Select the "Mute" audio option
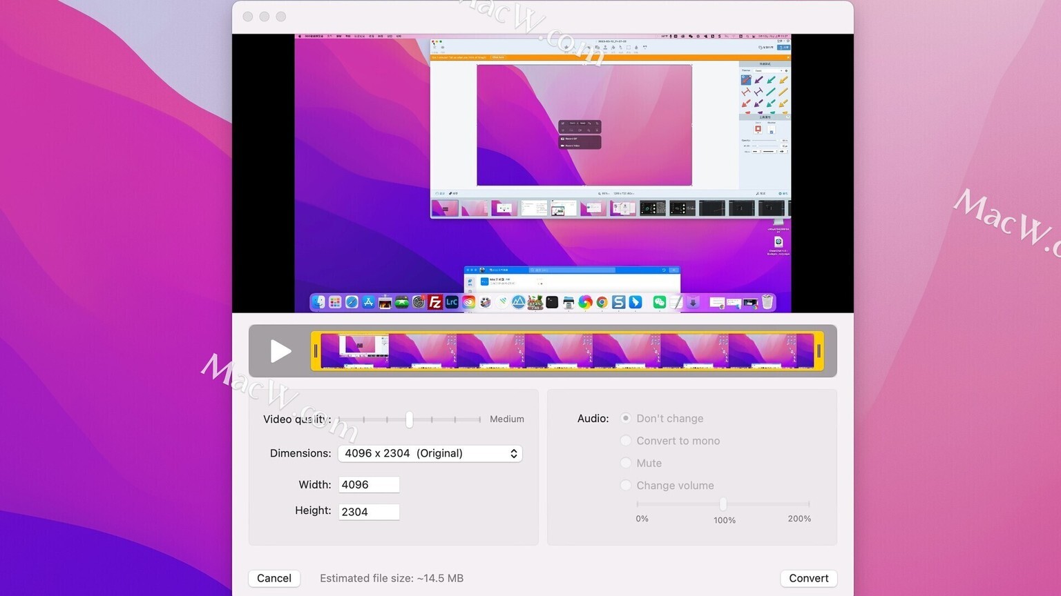1061x596 pixels. tap(626, 463)
